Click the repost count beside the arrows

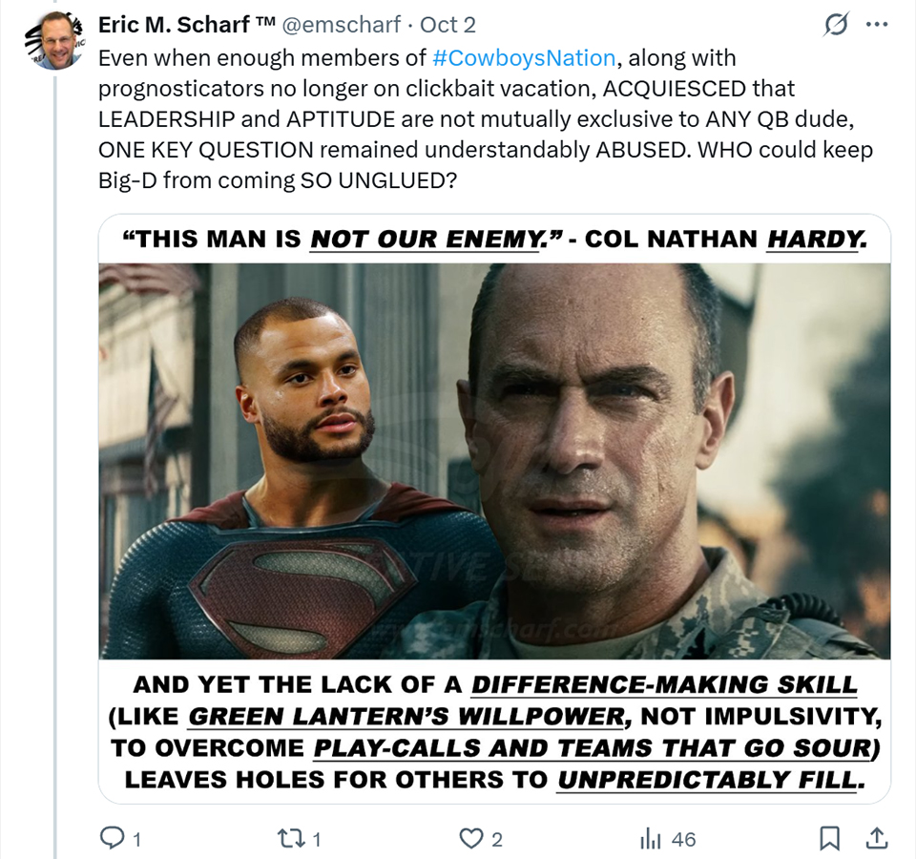(x=317, y=840)
